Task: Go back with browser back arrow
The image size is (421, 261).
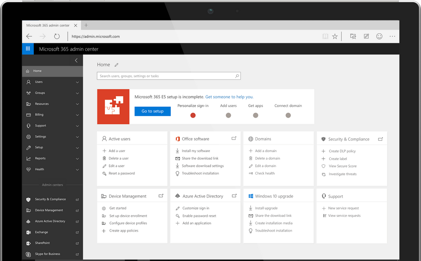Action: pyautogui.click(x=29, y=36)
